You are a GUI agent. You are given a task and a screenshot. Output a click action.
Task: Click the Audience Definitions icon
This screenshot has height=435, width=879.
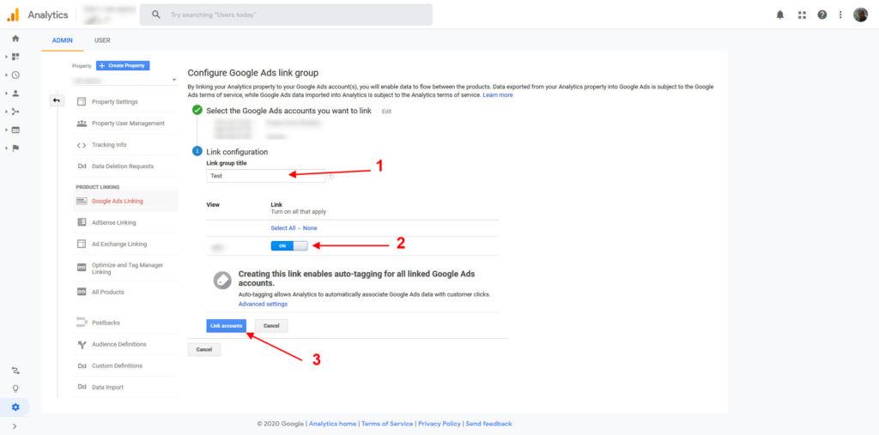[82, 344]
